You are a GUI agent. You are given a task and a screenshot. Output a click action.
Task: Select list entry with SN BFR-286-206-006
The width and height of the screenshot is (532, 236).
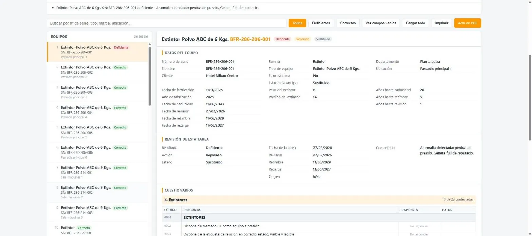(x=98, y=152)
